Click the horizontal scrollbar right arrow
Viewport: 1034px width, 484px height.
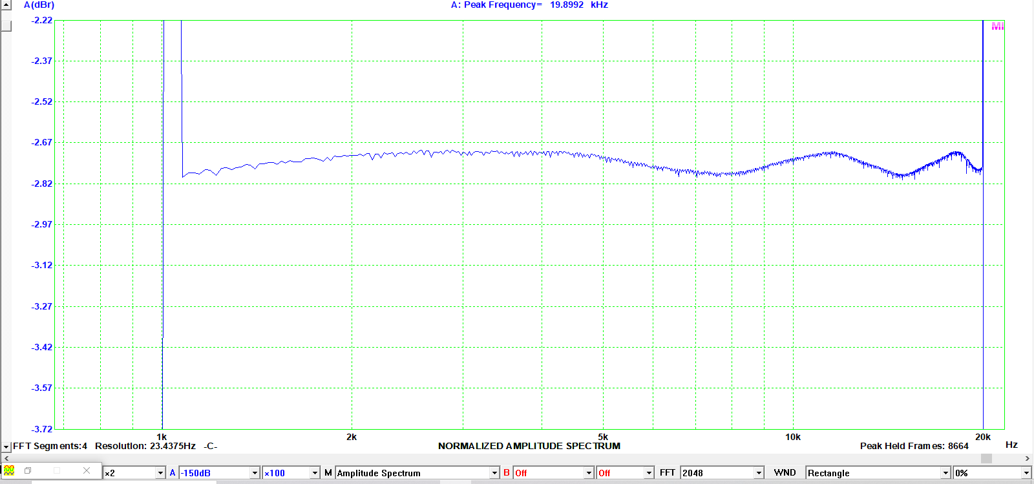pyautogui.click(x=1028, y=458)
